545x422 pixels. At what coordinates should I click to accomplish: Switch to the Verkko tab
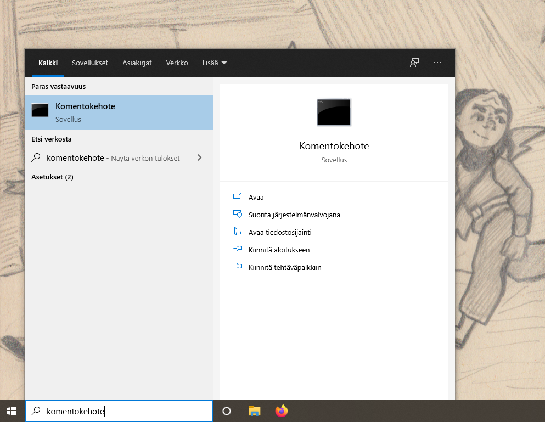(177, 63)
